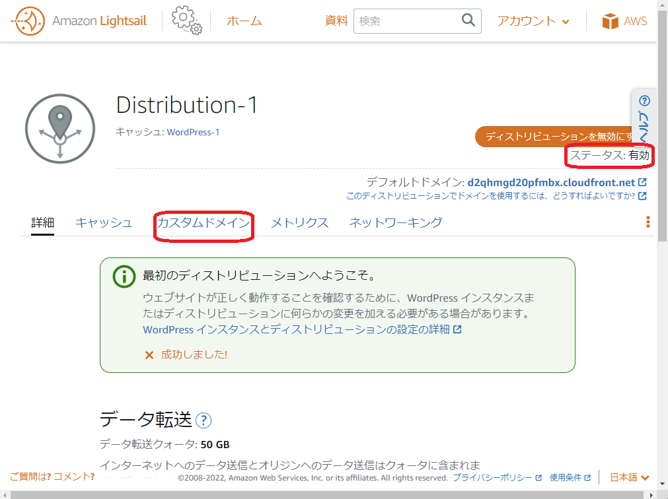Open the AWS cube icon
Image resolution: width=668 pixels, height=499 pixels.
click(x=610, y=21)
